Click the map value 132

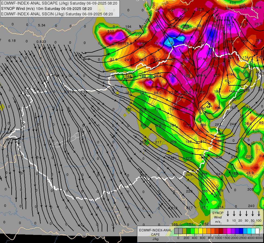tap(128, 109)
